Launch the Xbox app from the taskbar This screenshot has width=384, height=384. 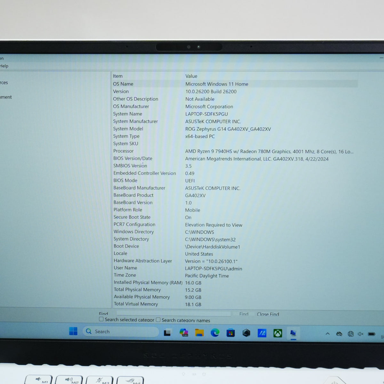278,333
